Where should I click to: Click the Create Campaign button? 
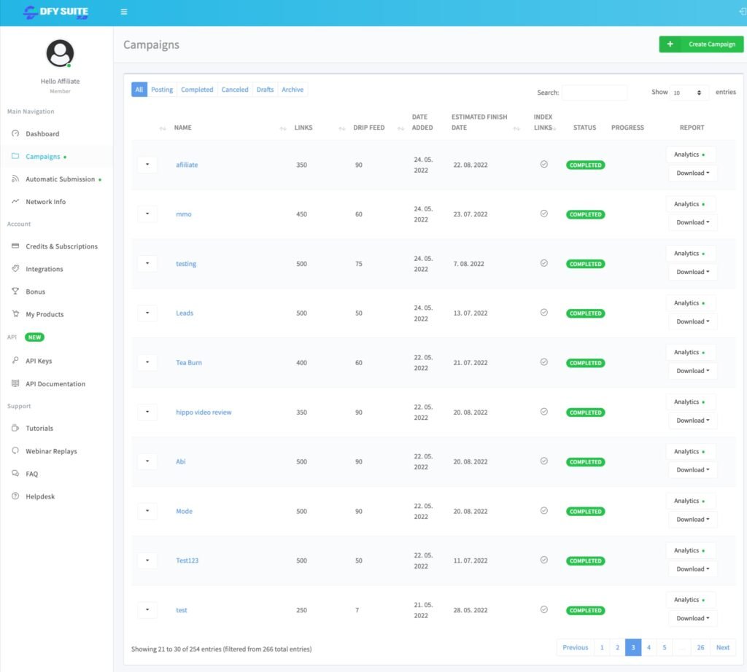tap(701, 44)
